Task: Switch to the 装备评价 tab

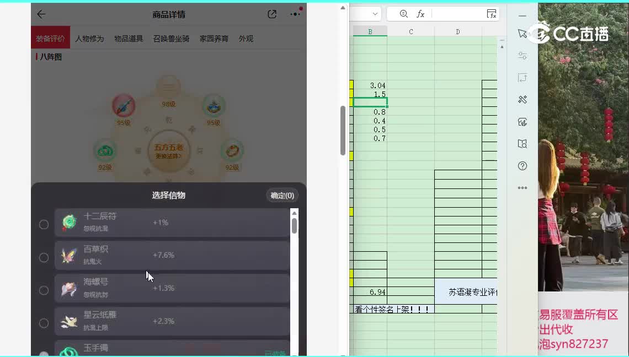Action: click(x=51, y=37)
